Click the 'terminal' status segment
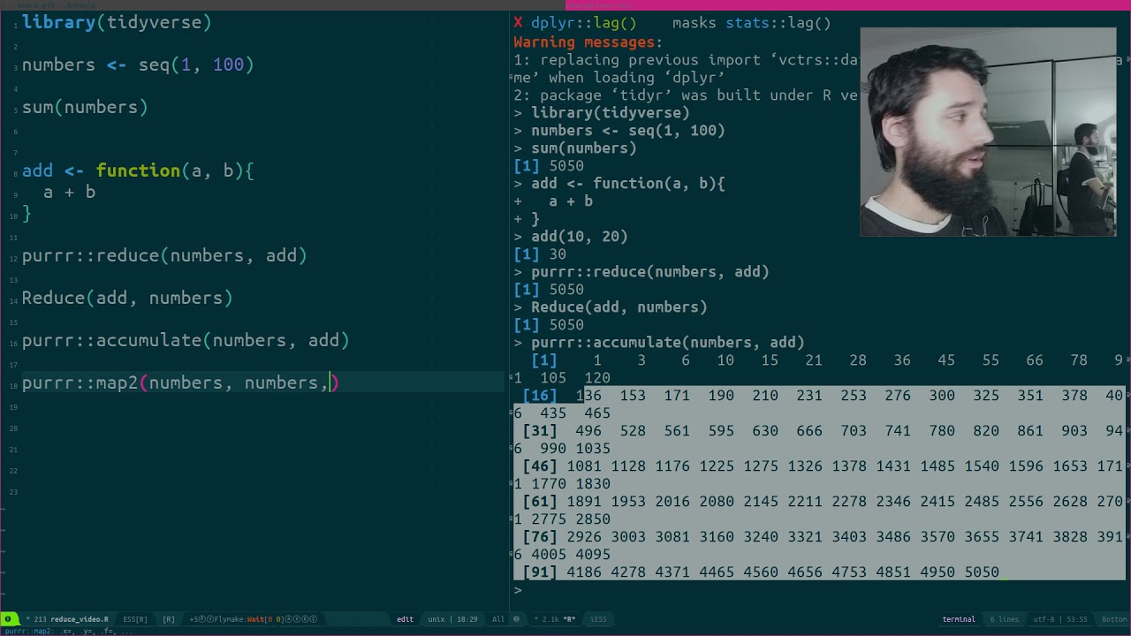The width and height of the screenshot is (1131, 636). [959, 619]
